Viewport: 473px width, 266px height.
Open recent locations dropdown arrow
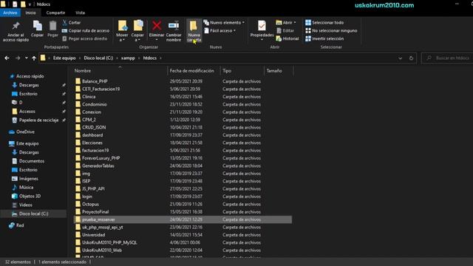tap(27, 58)
